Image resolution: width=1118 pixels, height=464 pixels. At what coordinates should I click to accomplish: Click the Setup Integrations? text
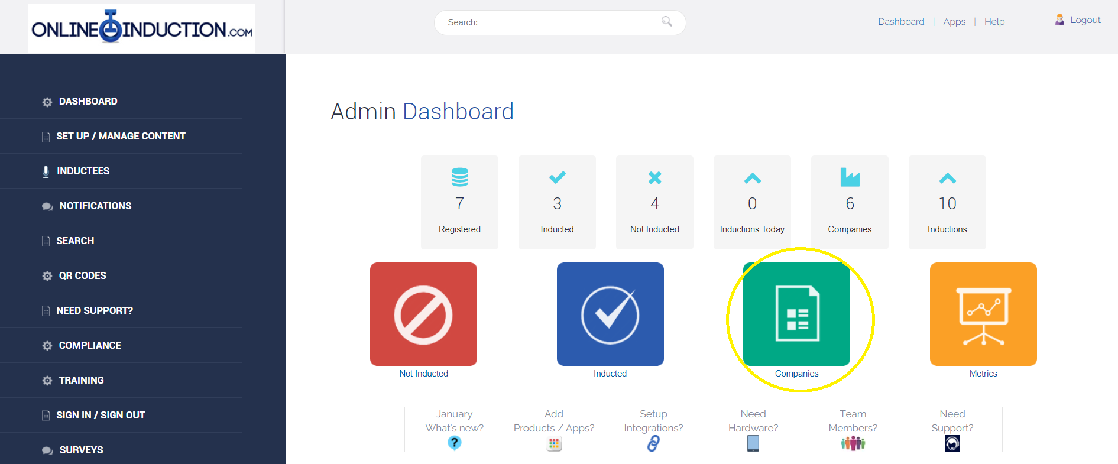point(653,421)
